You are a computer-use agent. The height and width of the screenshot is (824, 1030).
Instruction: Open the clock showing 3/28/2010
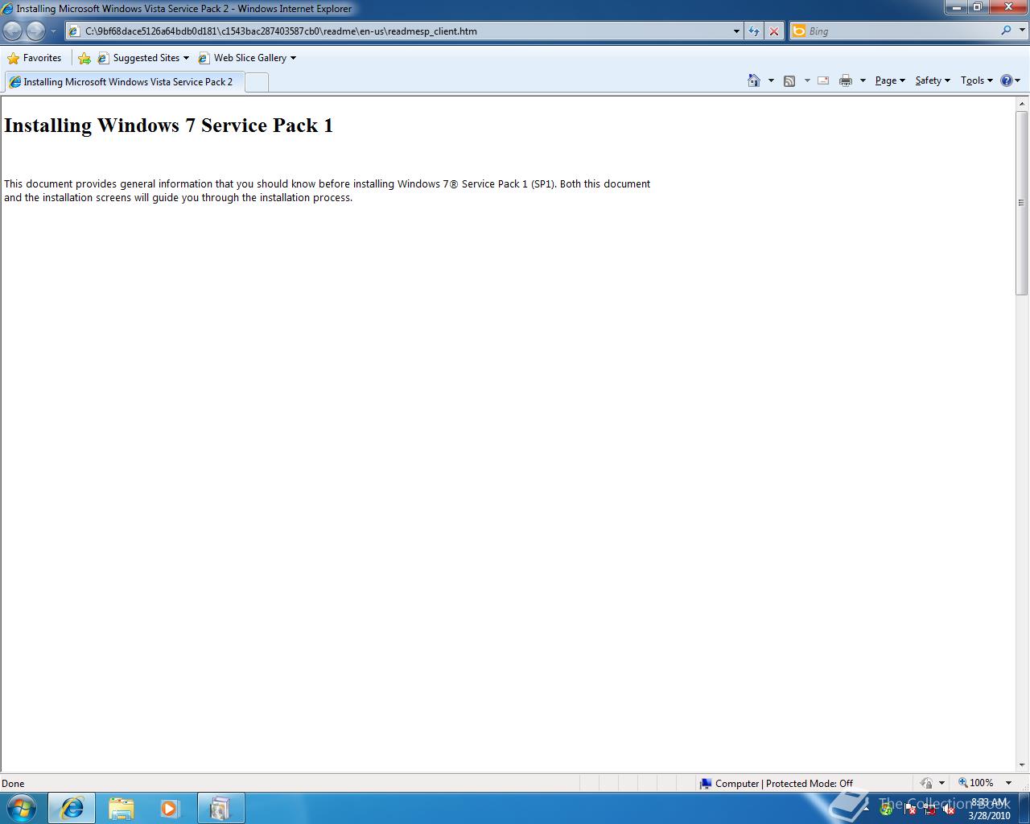click(x=990, y=809)
